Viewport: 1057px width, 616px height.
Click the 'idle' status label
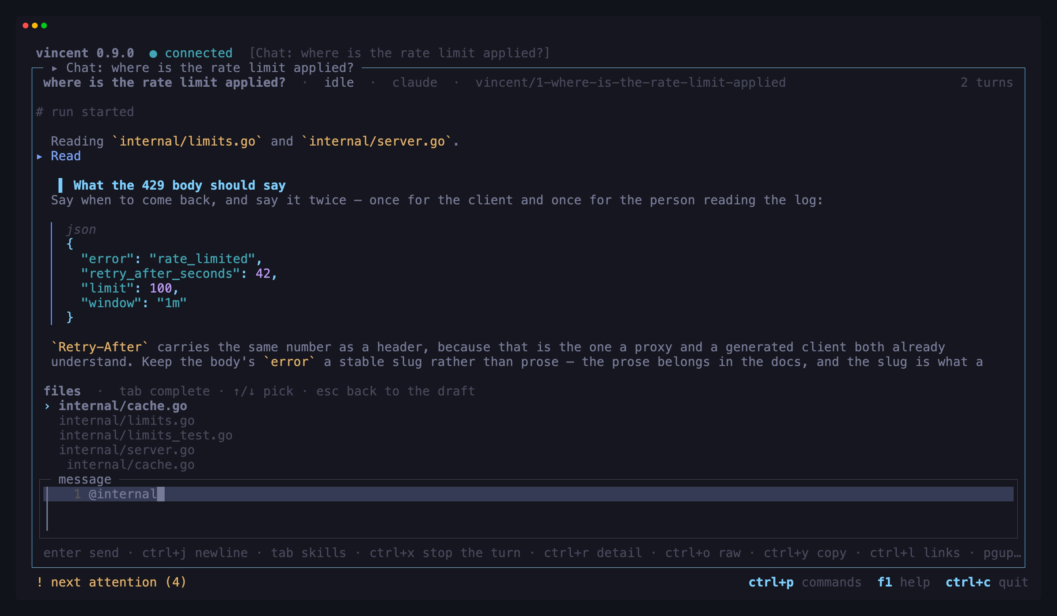(339, 83)
